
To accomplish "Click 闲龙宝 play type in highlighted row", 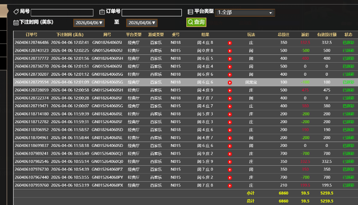I will pyautogui.click(x=251, y=82).
